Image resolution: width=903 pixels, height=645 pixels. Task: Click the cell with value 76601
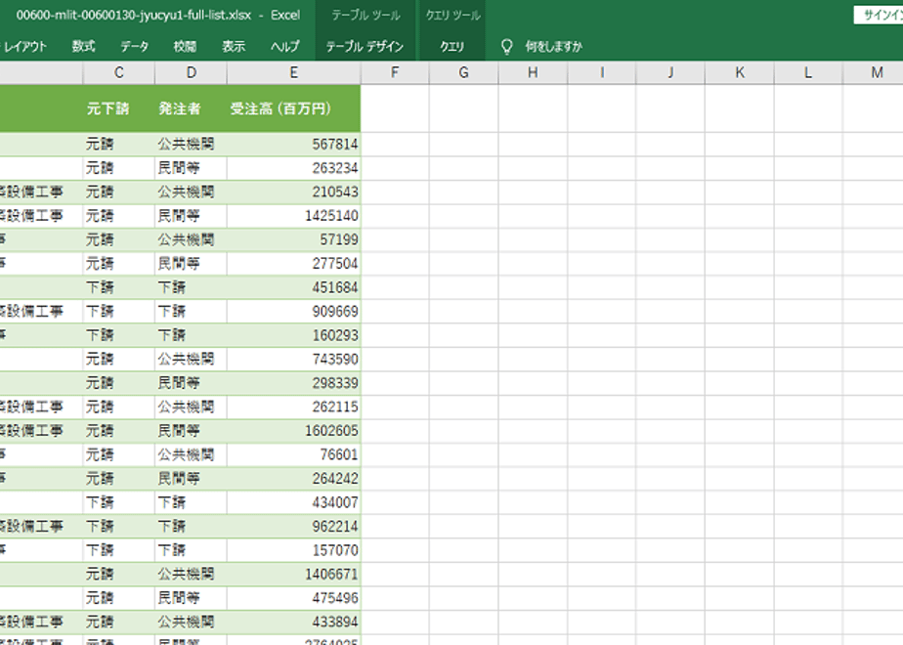pyautogui.click(x=294, y=455)
